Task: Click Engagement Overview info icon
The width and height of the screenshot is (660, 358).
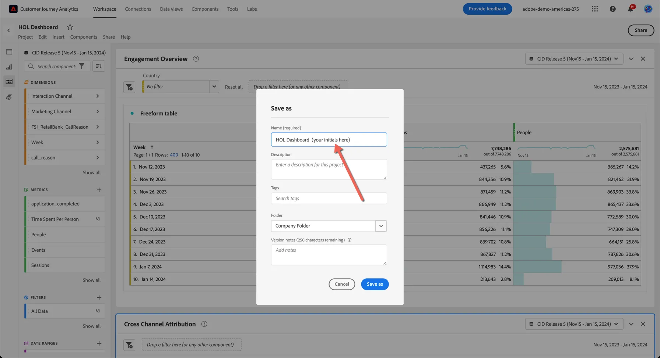Action: tap(196, 59)
